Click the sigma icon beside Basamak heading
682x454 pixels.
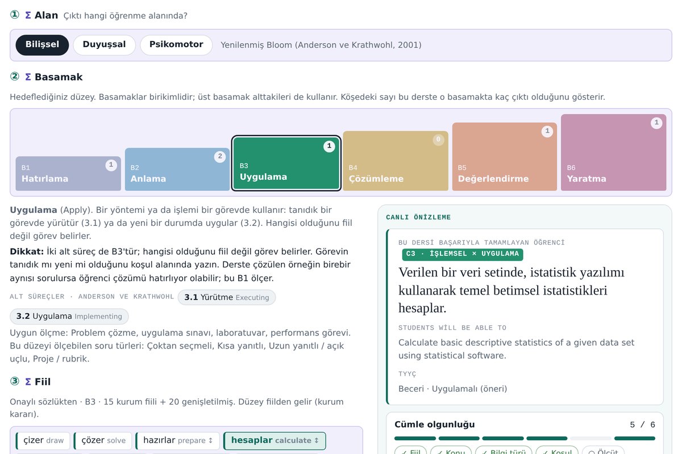click(28, 77)
